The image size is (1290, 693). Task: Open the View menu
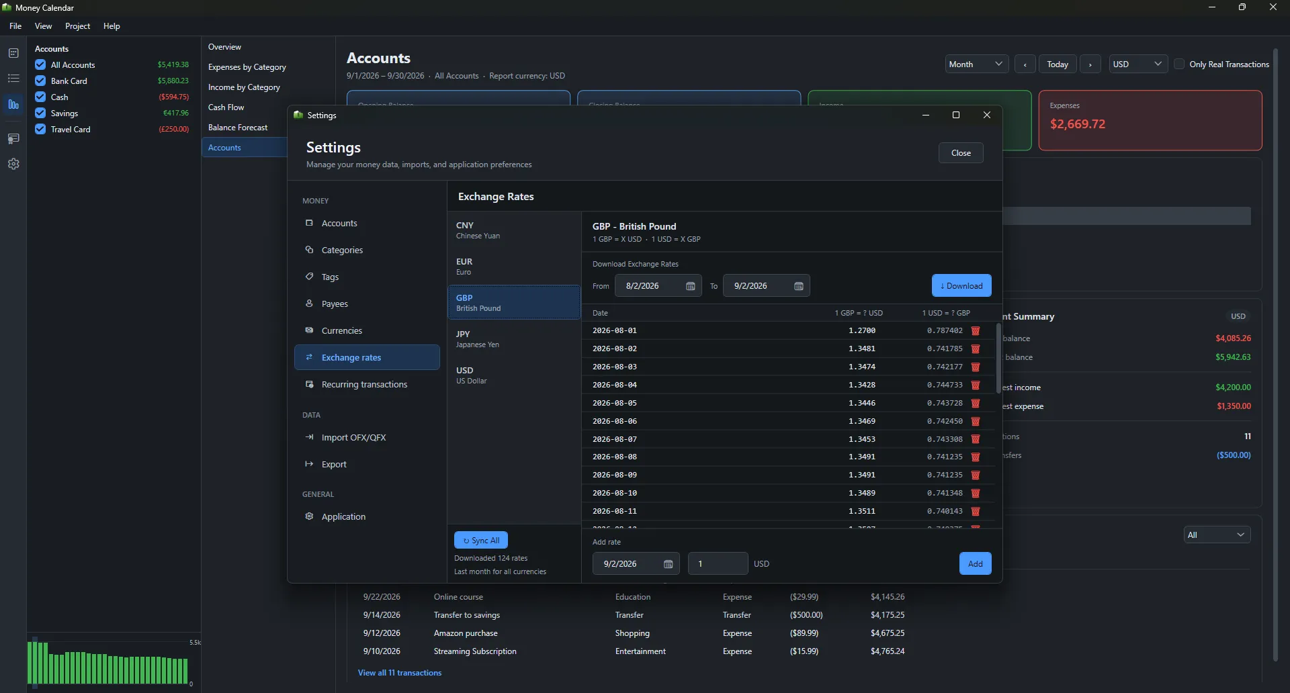[44, 26]
